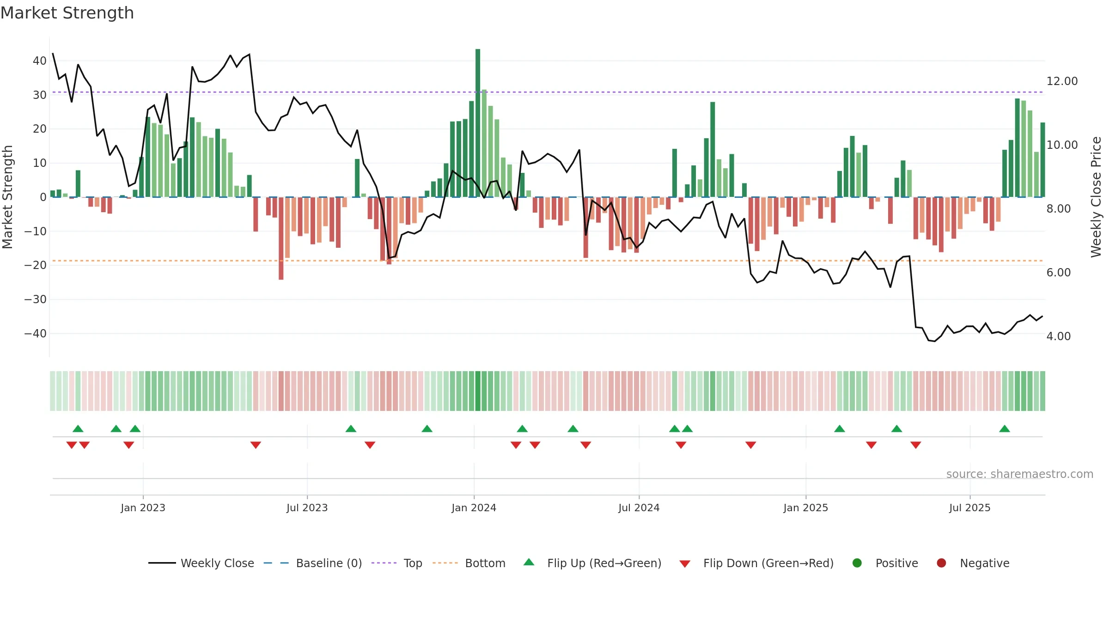Click the Market Strength chart title

click(x=67, y=13)
